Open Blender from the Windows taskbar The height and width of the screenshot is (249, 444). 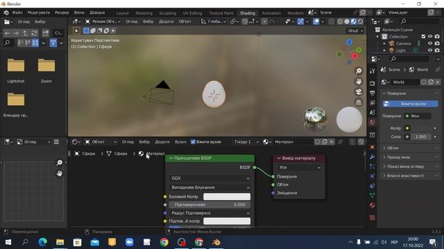[x=216, y=242]
